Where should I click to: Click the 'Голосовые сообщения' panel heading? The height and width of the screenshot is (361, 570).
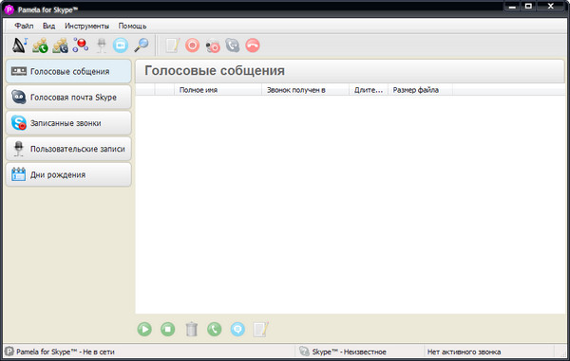tap(215, 70)
